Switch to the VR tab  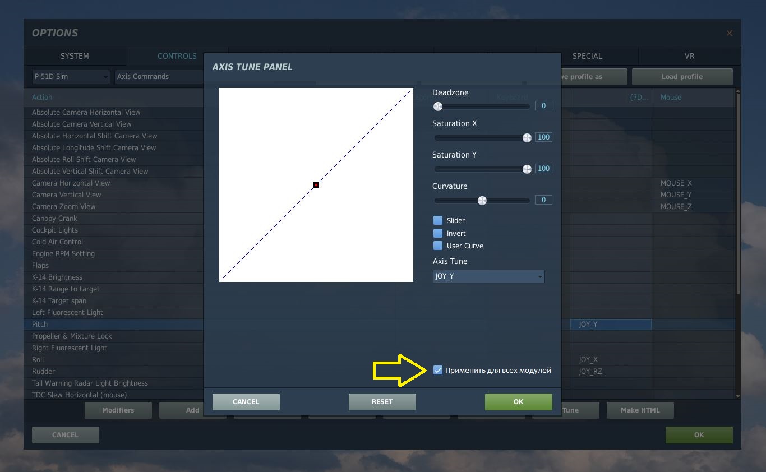(x=690, y=56)
